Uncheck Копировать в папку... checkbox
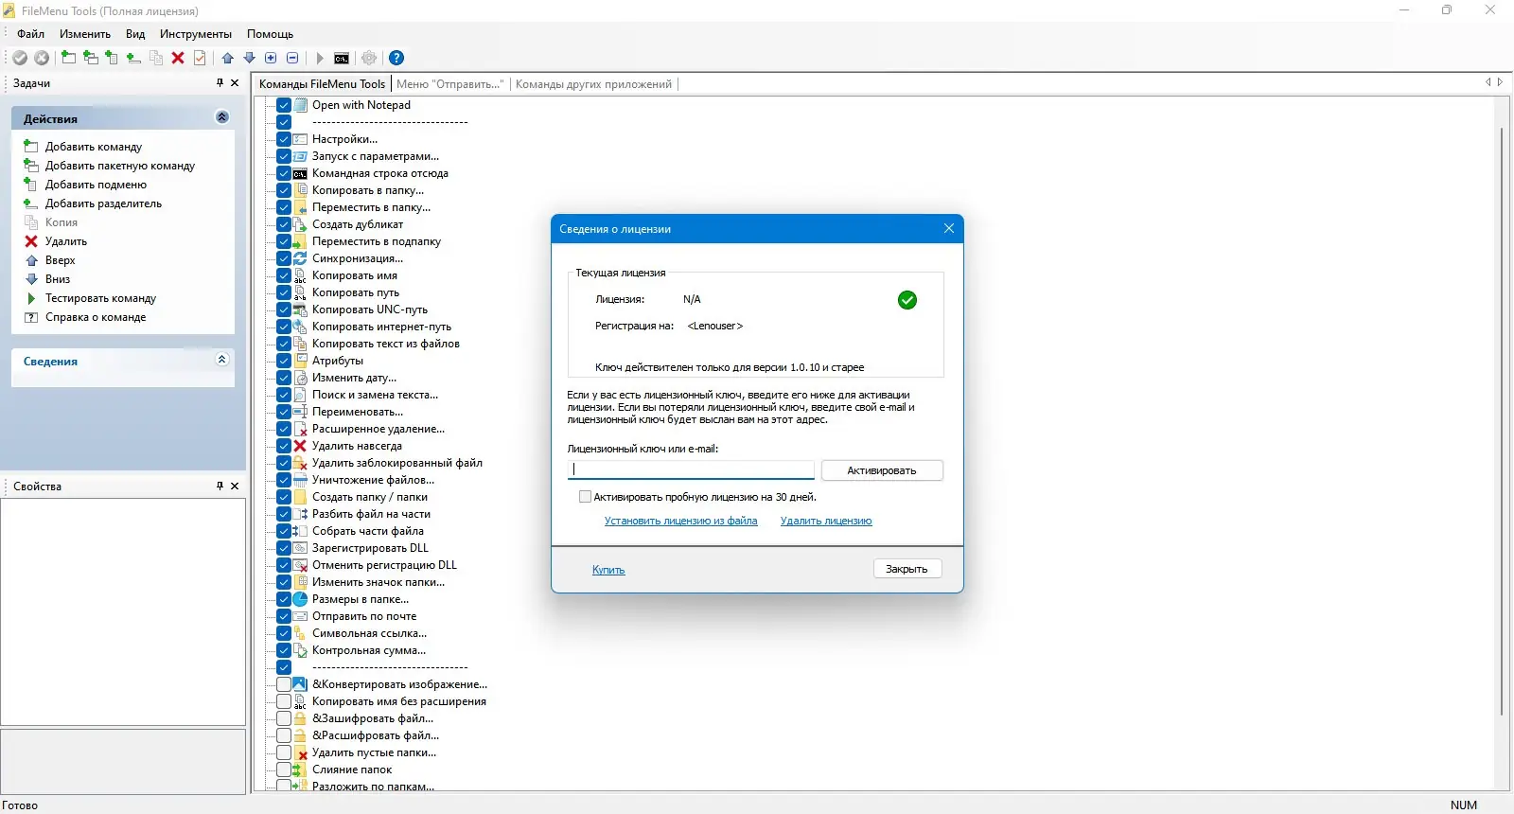The image size is (1514, 814). (284, 190)
